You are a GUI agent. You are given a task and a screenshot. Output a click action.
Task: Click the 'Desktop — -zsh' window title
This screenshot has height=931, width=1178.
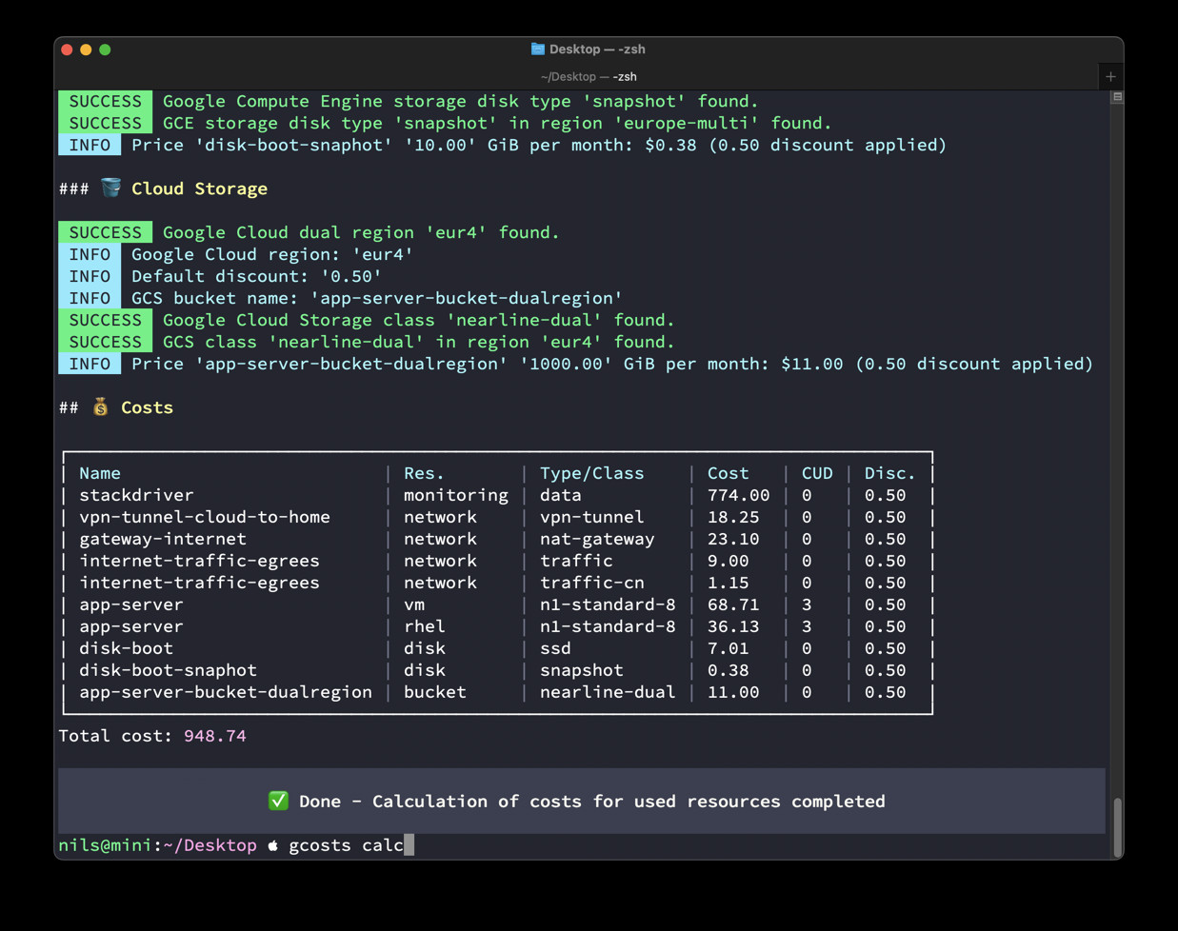pyautogui.click(x=597, y=49)
